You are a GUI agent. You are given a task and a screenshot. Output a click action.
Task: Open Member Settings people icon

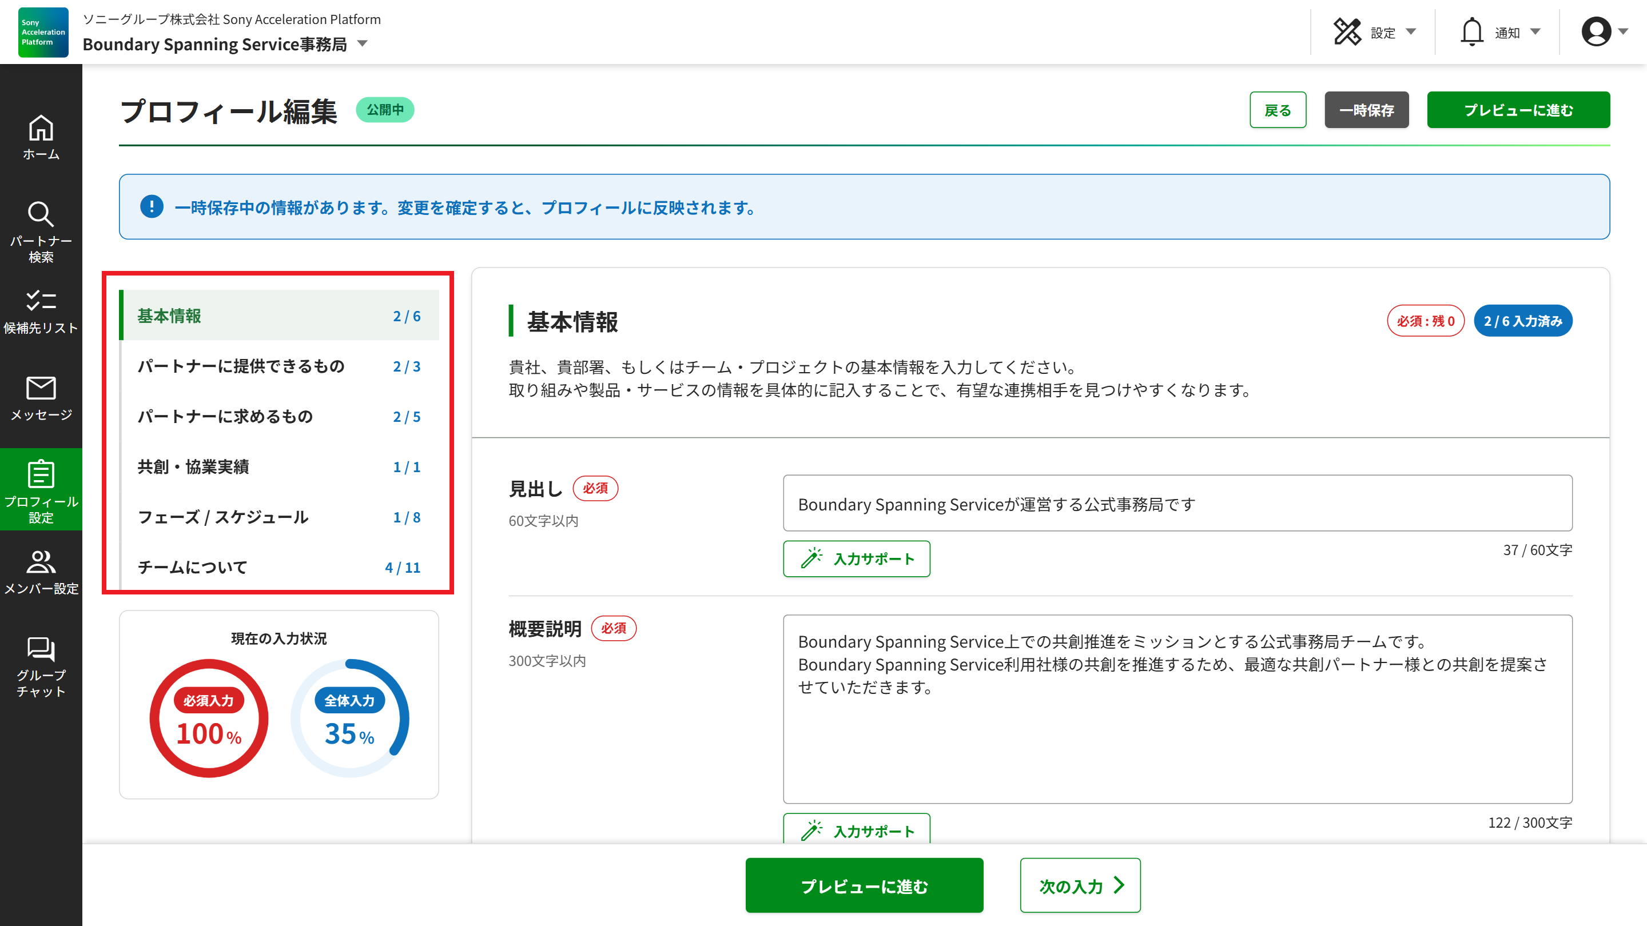point(41,562)
